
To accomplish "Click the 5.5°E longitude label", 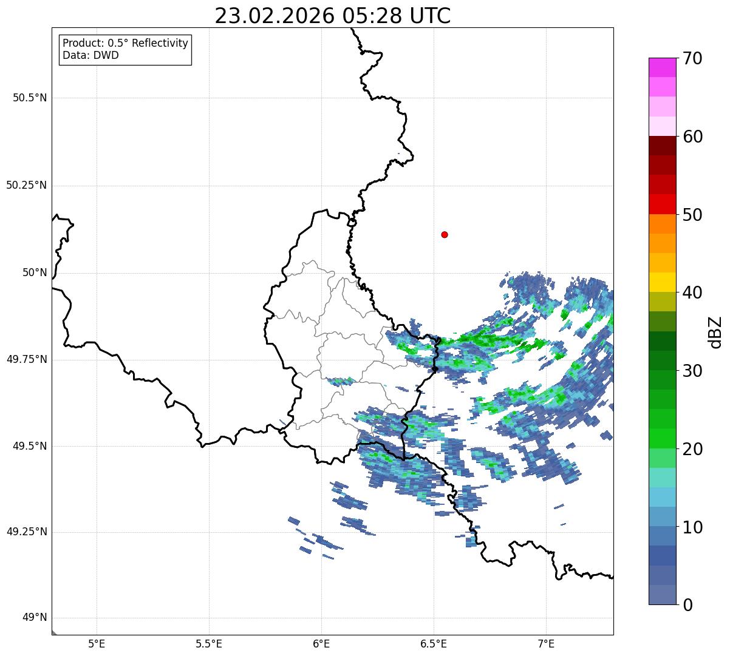I will [209, 643].
